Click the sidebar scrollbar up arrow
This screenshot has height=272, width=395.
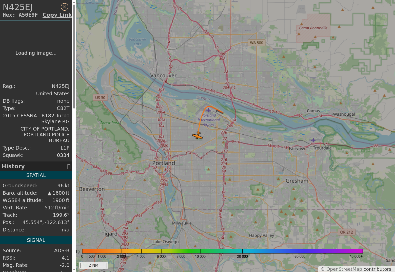(74, 2)
